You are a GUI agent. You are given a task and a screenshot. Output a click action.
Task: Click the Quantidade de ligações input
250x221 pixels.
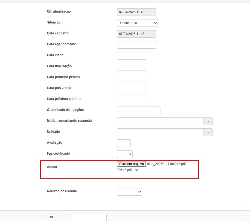click(x=139, y=110)
